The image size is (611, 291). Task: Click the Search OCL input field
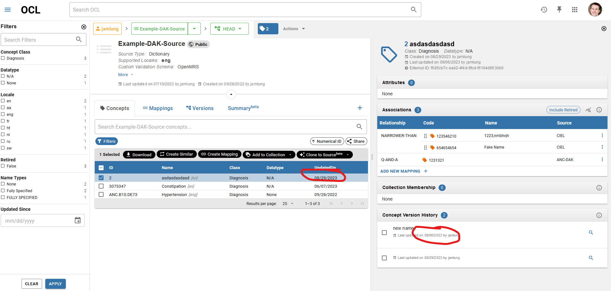(225, 10)
